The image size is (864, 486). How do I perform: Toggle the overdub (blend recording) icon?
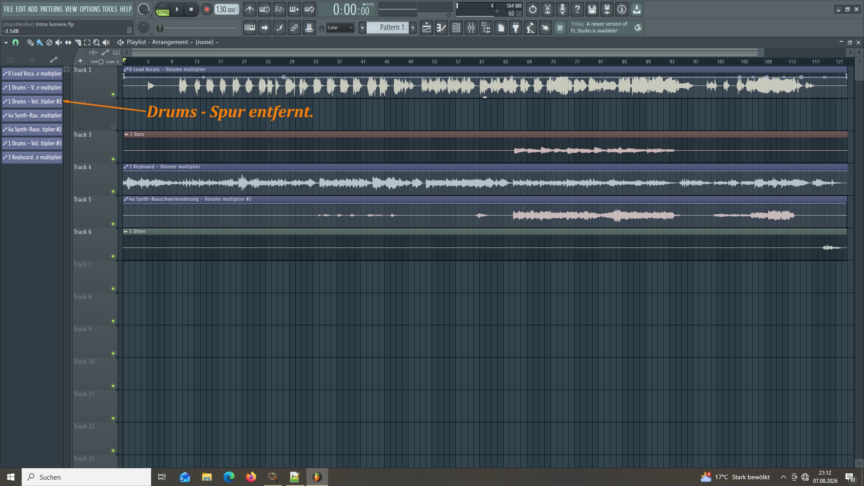click(x=294, y=9)
